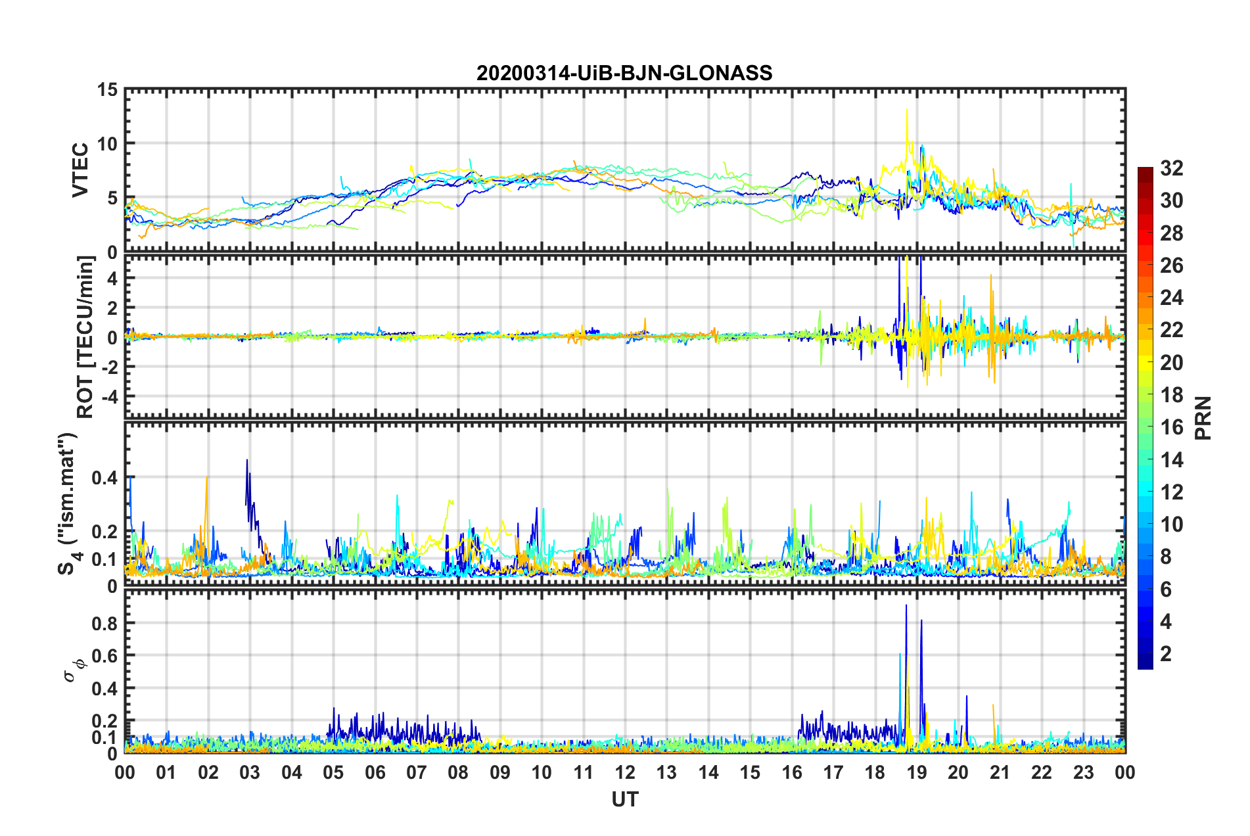Click the VTEC y-axis label

tap(80, 170)
